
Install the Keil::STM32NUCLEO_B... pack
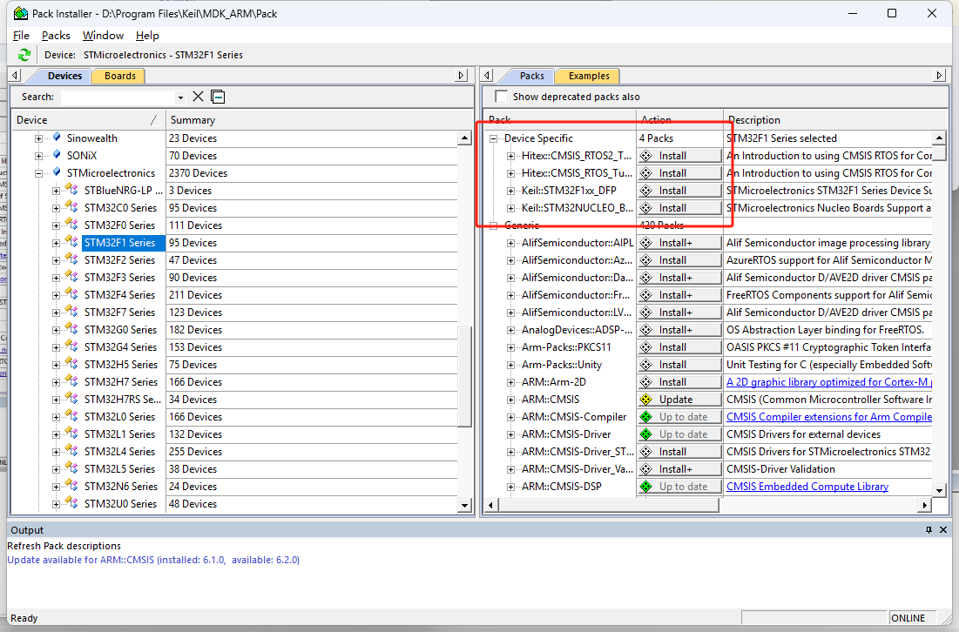click(x=679, y=208)
